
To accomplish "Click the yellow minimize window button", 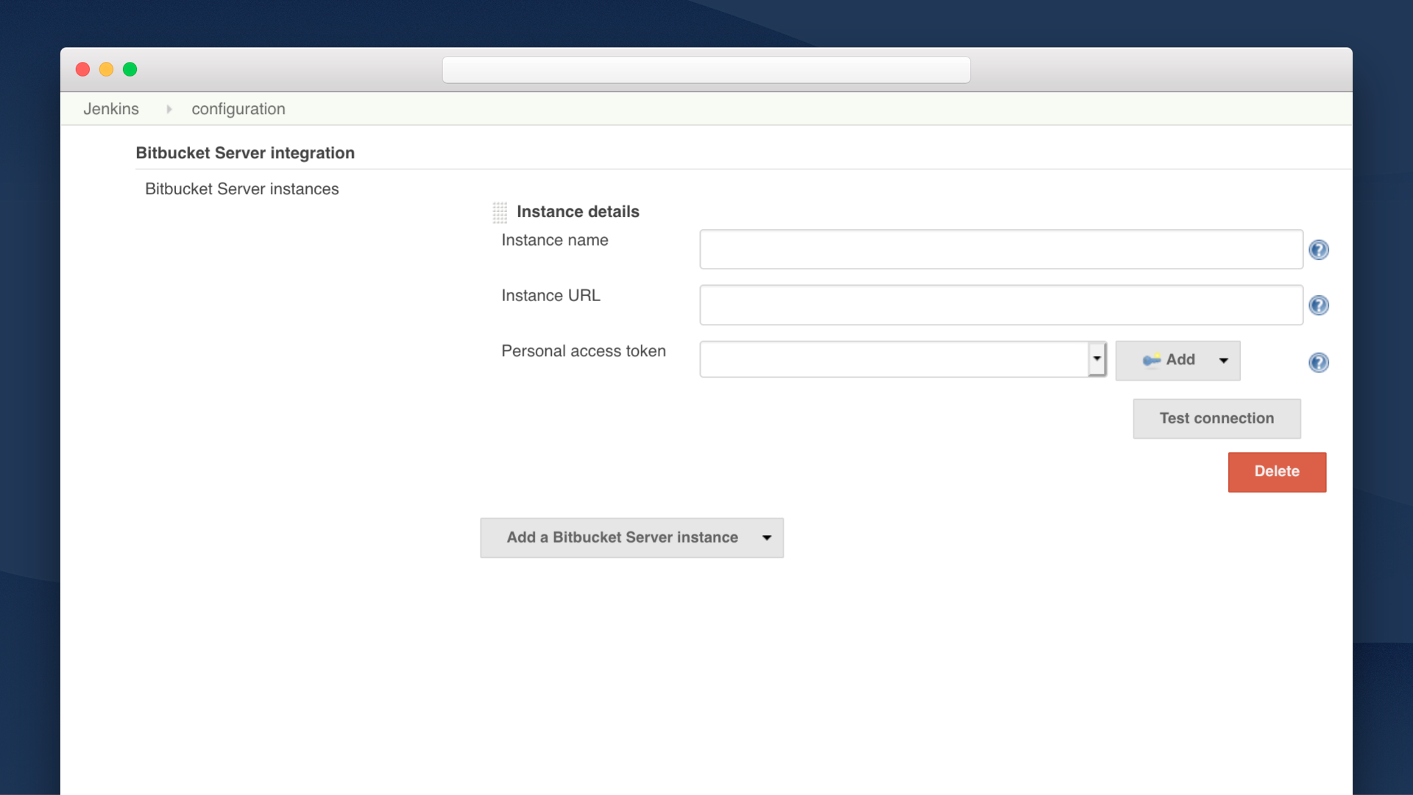I will pos(106,69).
